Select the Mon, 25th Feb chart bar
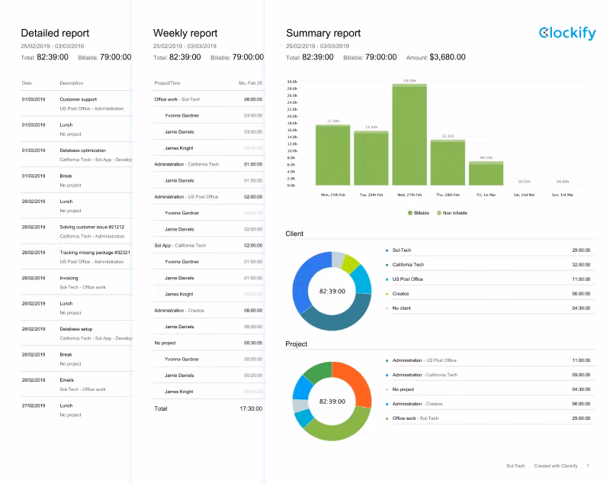Screen dimensions: 610x484 332,155
